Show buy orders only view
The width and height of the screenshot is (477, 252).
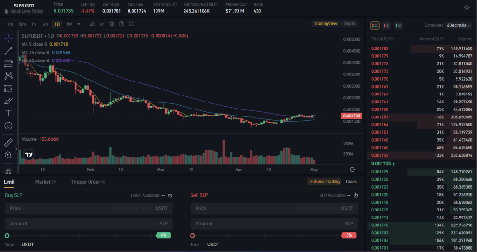[x=398, y=26]
